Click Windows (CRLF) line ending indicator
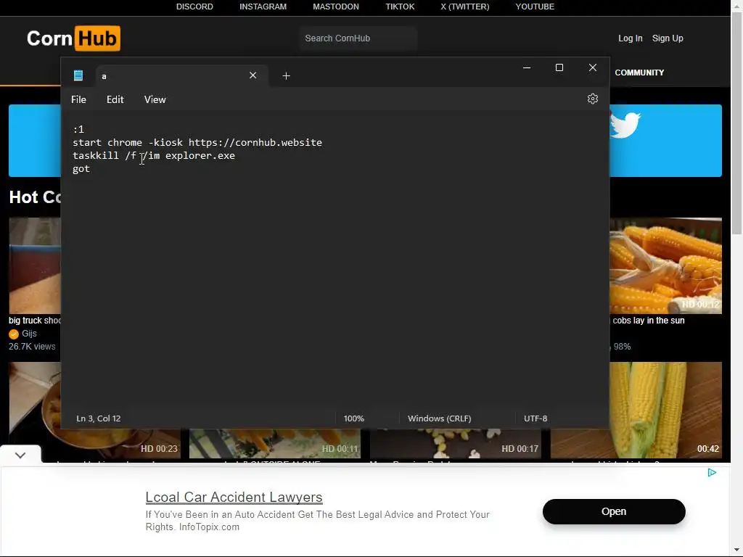Image resolution: width=743 pixels, height=557 pixels. 439,418
